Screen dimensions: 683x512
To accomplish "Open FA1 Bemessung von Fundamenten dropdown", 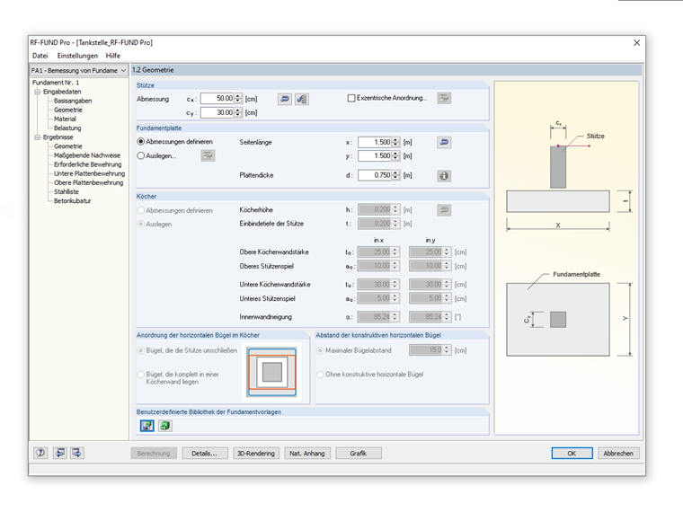I will (x=78, y=70).
